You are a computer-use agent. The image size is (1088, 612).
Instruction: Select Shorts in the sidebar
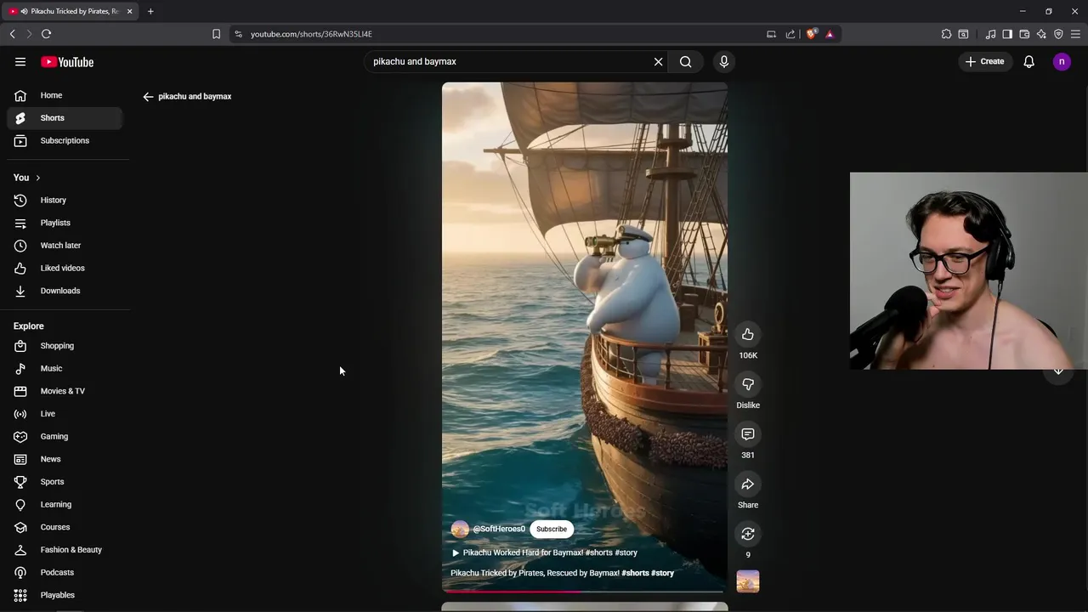point(65,118)
